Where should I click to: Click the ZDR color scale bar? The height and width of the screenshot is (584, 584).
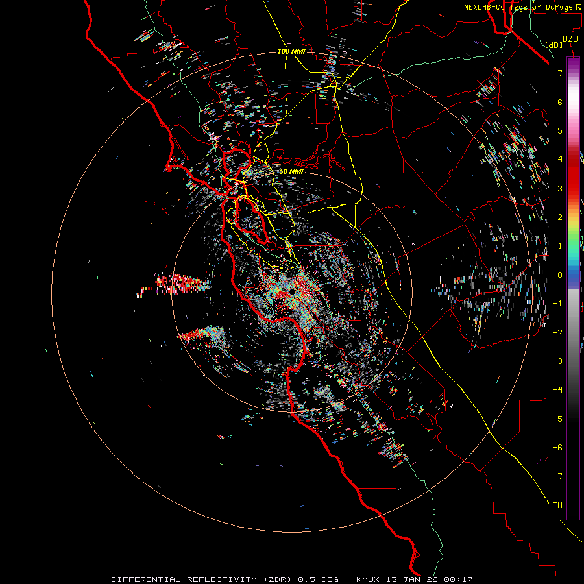[x=573, y=288]
